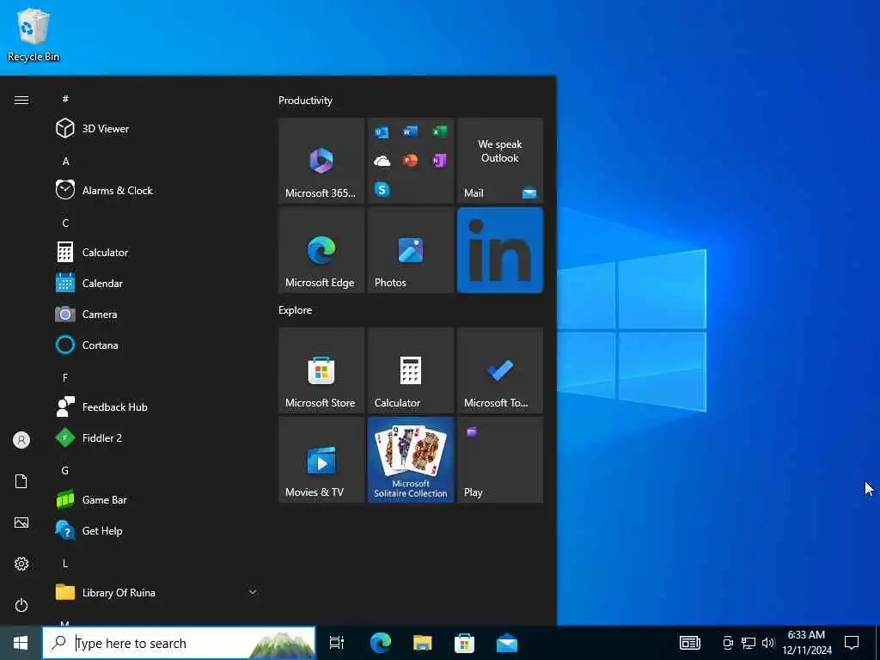Open Skype in the Office tile folder

[382, 190]
